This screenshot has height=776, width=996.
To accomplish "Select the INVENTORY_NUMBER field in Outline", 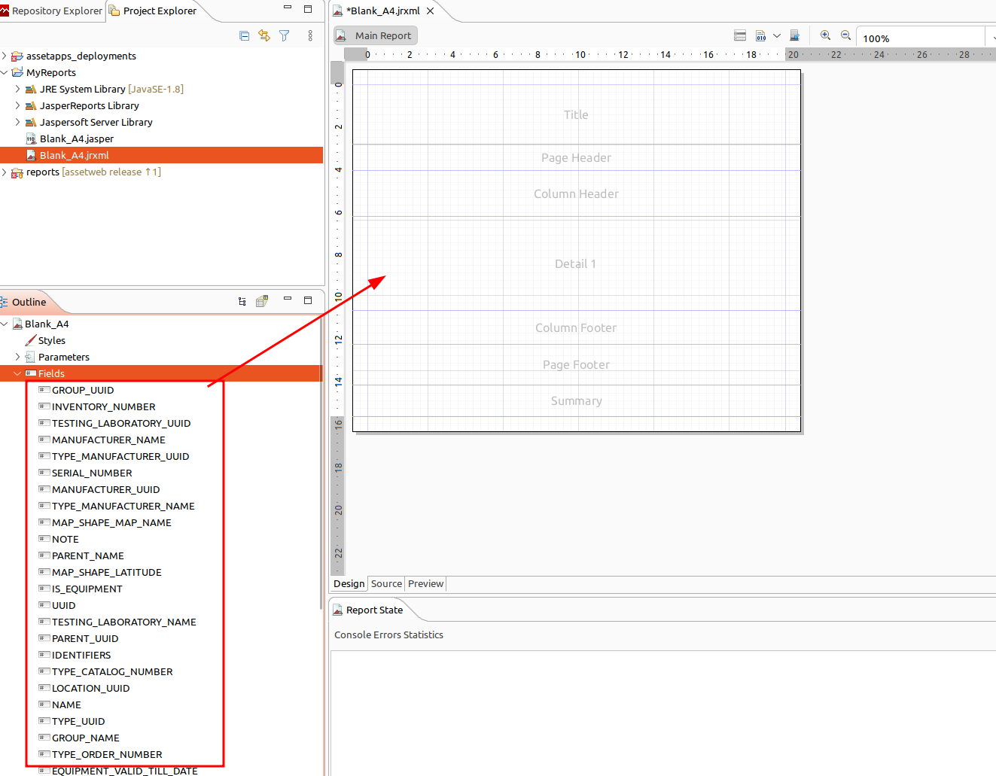I will pyautogui.click(x=103, y=406).
